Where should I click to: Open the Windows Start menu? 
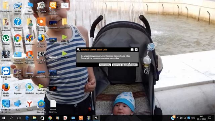click(x=4, y=118)
